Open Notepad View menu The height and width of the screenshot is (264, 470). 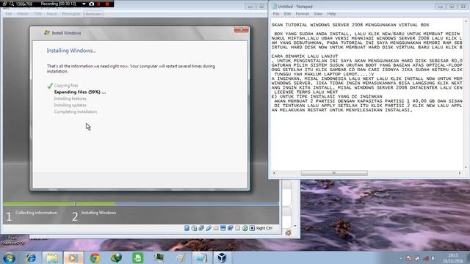pyautogui.click(x=318, y=14)
